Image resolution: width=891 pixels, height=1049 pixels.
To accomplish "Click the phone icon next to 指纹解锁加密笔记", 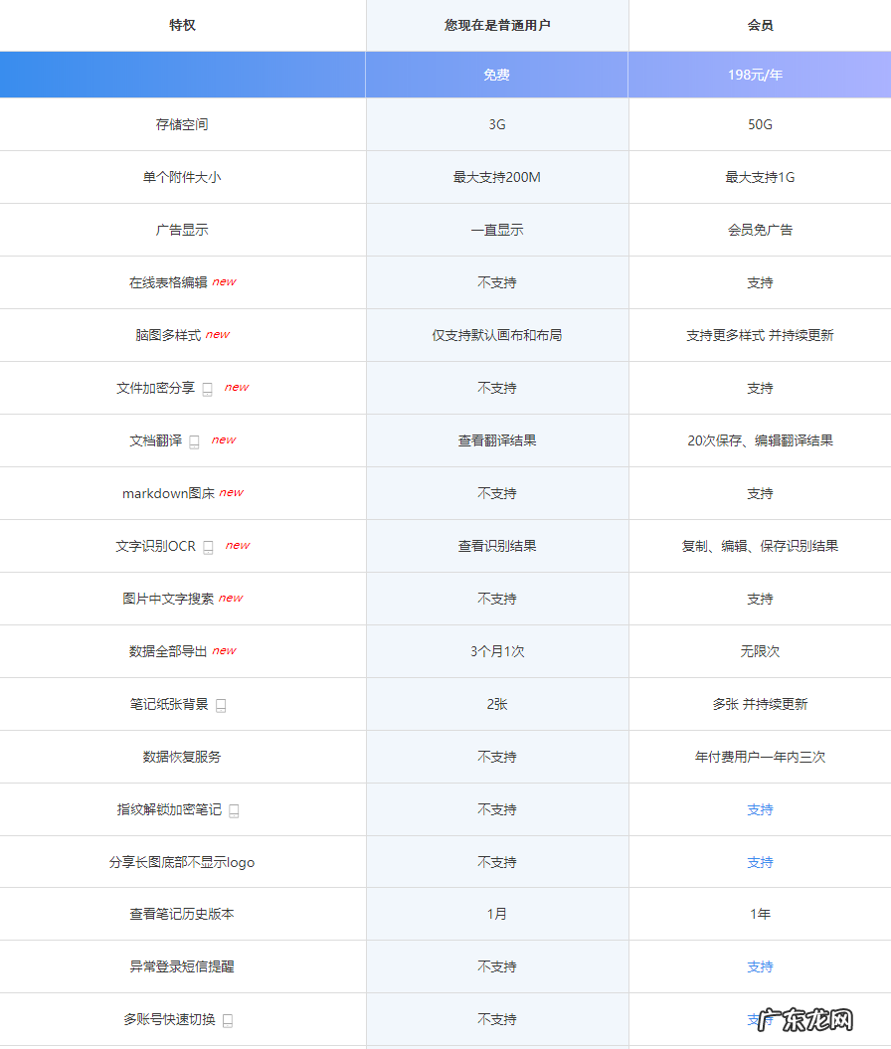I will click(x=233, y=809).
